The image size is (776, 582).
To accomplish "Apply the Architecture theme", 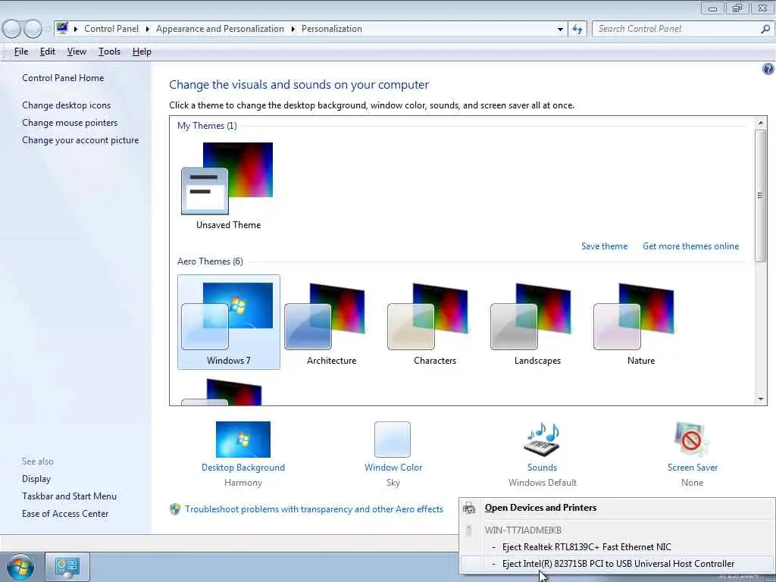I will coord(332,322).
